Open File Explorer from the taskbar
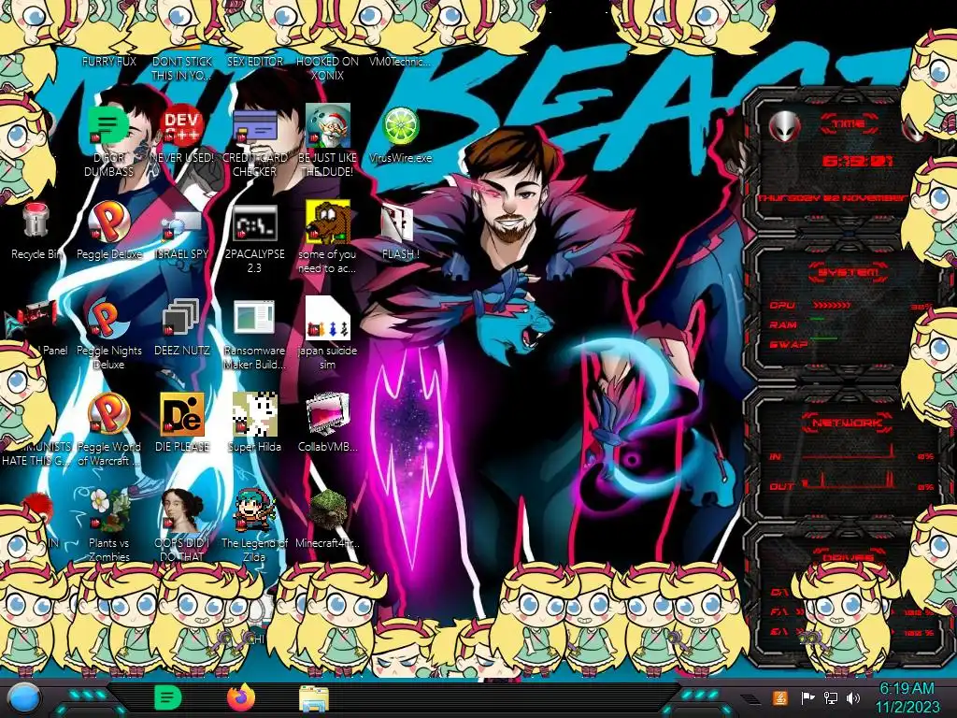This screenshot has width=957, height=718. tap(314, 697)
